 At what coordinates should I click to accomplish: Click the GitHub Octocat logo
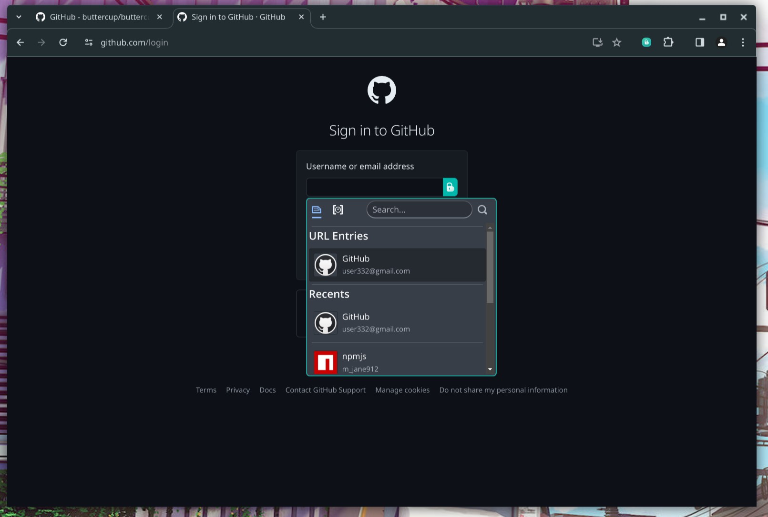pyautogui.click(x=382, y=90)
